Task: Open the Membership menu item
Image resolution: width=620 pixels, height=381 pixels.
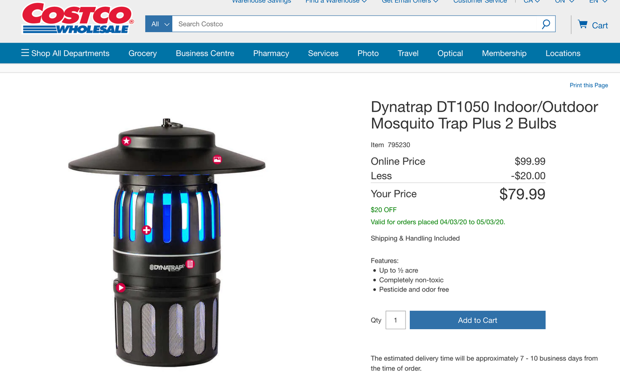Action: 504,53
